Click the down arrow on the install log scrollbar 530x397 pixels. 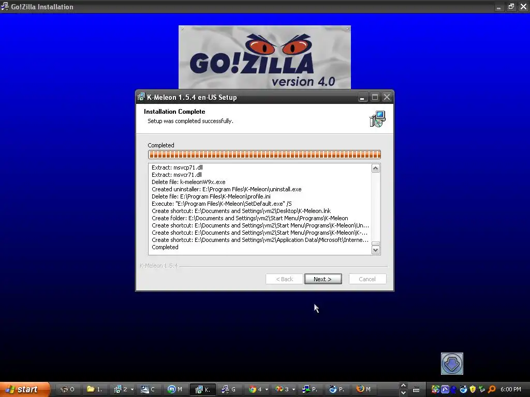[376, 250]
